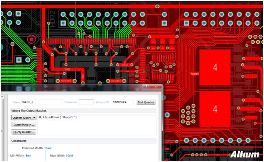Click the Test Queries button

pos(146,102)
